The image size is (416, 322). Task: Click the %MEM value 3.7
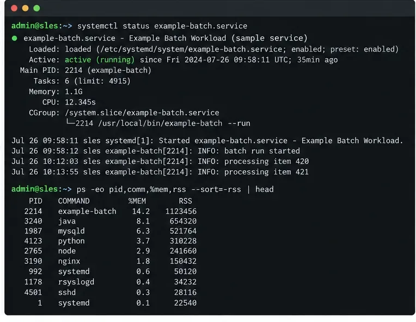click(x=143, y=241)
